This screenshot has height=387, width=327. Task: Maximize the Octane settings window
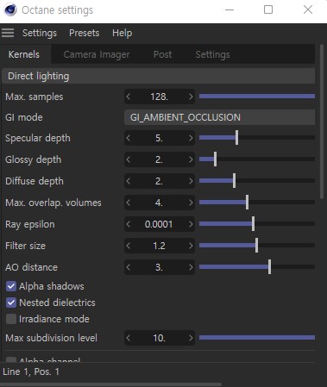(268, 10)
